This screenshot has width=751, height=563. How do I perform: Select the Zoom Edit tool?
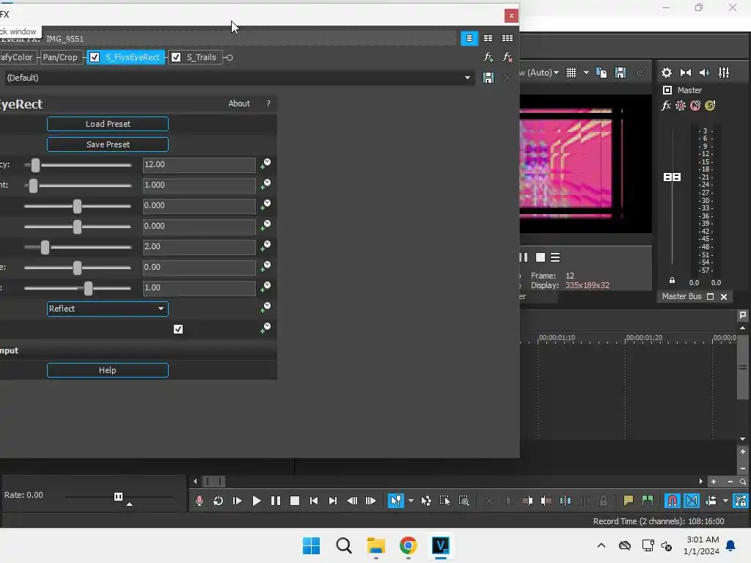click(464, 501)
